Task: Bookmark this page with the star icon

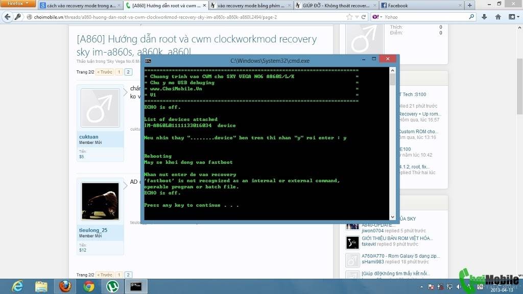Action: (349, 17)
